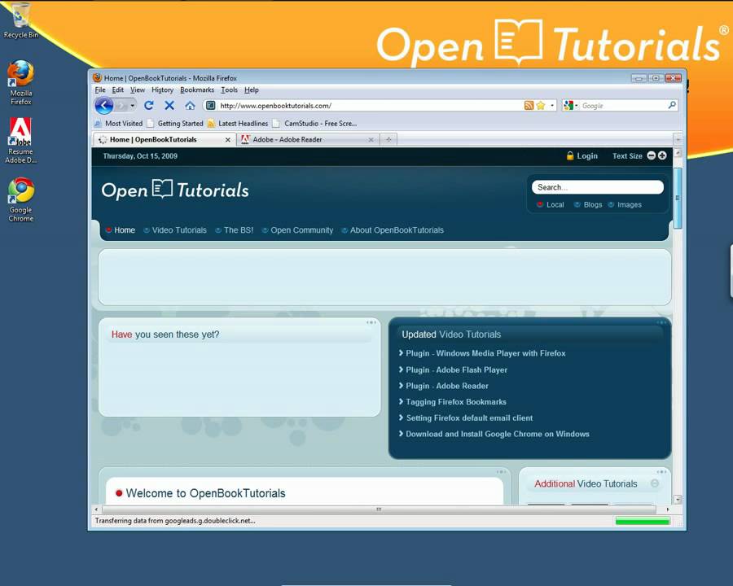Open The BS! navigation item

click(235, 230)
